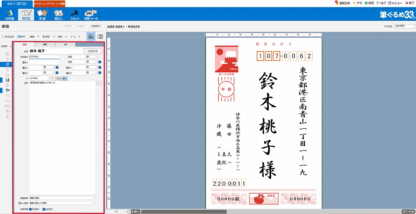Viewport: 416px width, 214px height.
Task: Click the 〒 postal code lookup button
Action: click(x=52, y=79)
